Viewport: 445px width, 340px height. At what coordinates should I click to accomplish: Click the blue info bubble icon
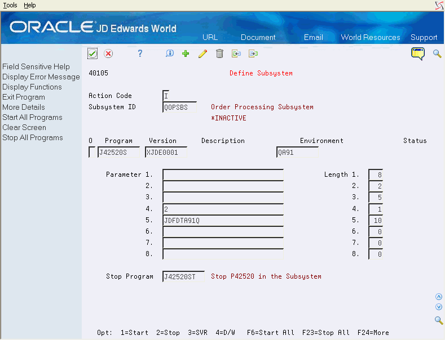(x=170, y=53)
